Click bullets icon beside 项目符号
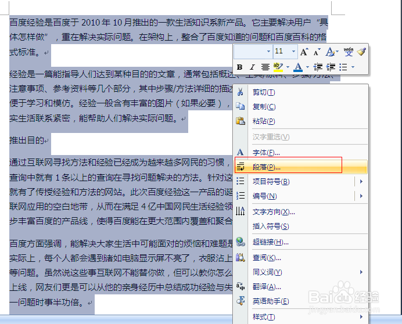The height and width of the screenshot is (324, 402). (241, 181)
